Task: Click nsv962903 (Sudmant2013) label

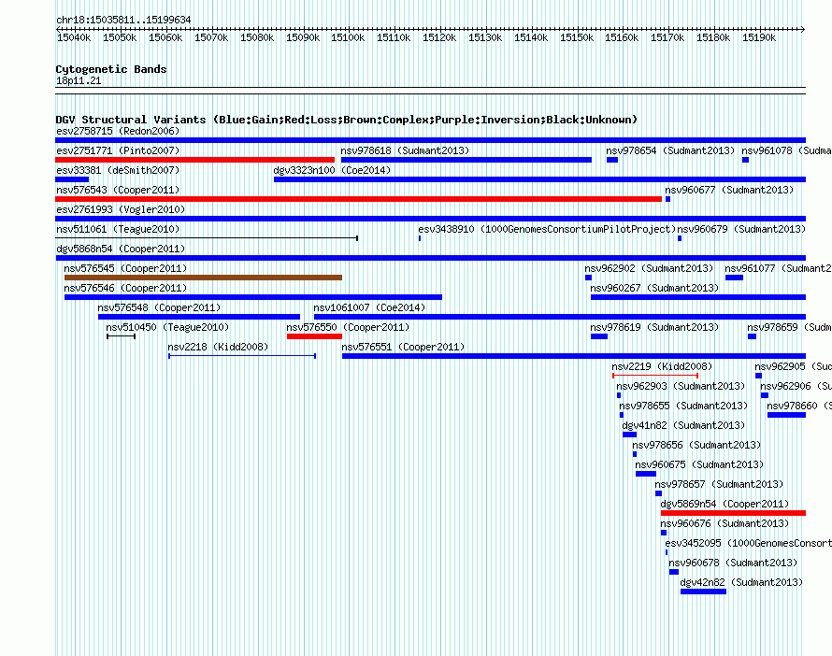Action: [681, 386]
